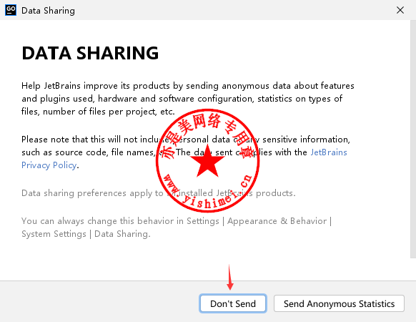Click the System Settings | Data Sharing text

point(86,234)
